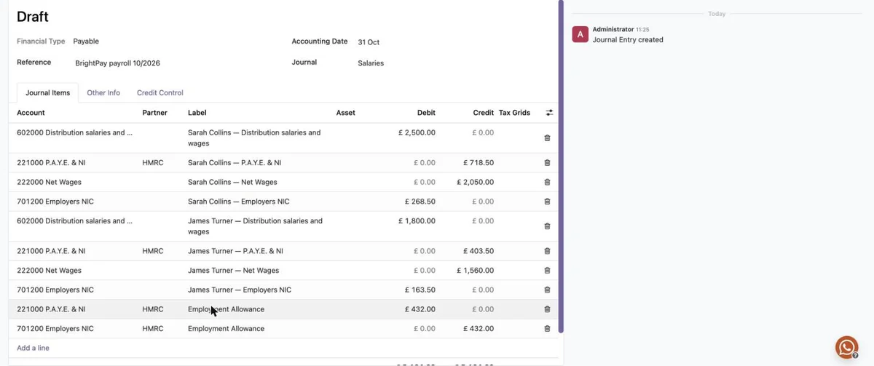This screenshot has width=874, height=366.
Task: Click the Tax Grids column header
Action: tap(514, 113)
